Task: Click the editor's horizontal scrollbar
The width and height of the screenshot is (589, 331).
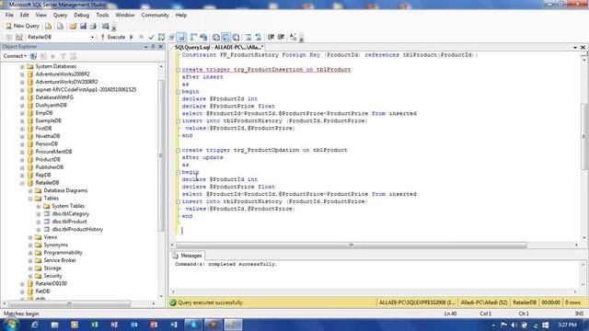Action: tap(352, 245)
